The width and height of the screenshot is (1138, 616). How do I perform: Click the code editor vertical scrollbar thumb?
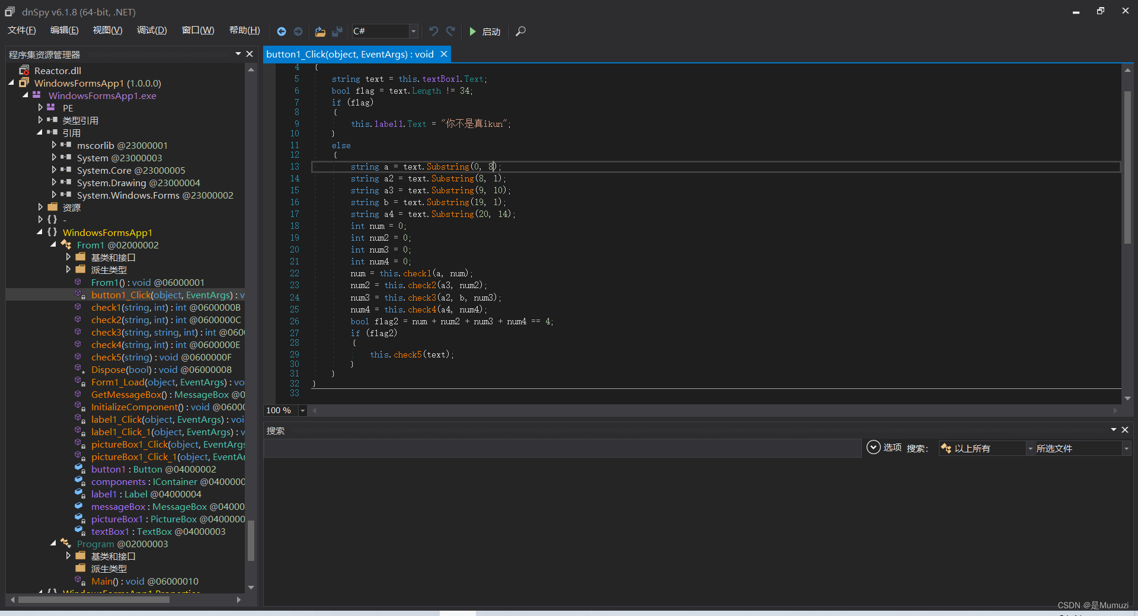[x=1127, y=167]
